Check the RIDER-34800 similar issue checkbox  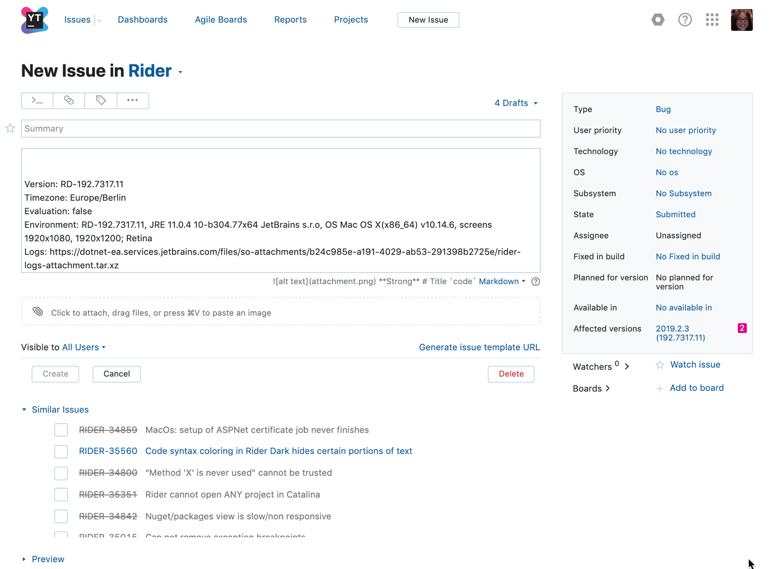(x=61, y=473)
